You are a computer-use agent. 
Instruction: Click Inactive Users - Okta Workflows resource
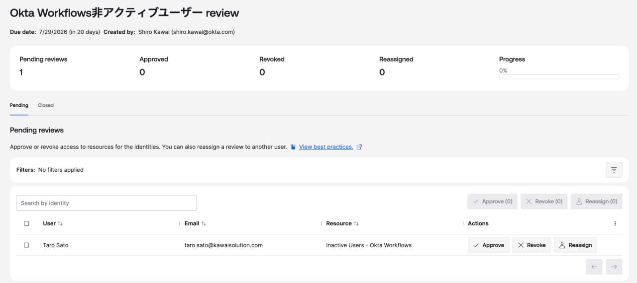(369, 245)
